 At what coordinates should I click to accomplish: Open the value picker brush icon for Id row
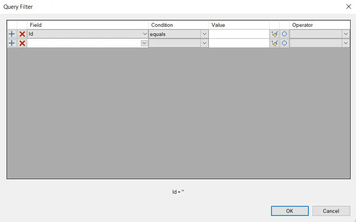(x=274, y=34)
